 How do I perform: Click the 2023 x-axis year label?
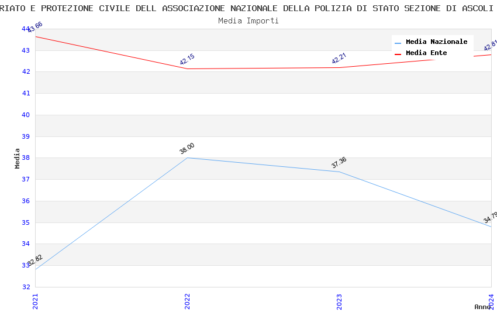click(339, 301)
